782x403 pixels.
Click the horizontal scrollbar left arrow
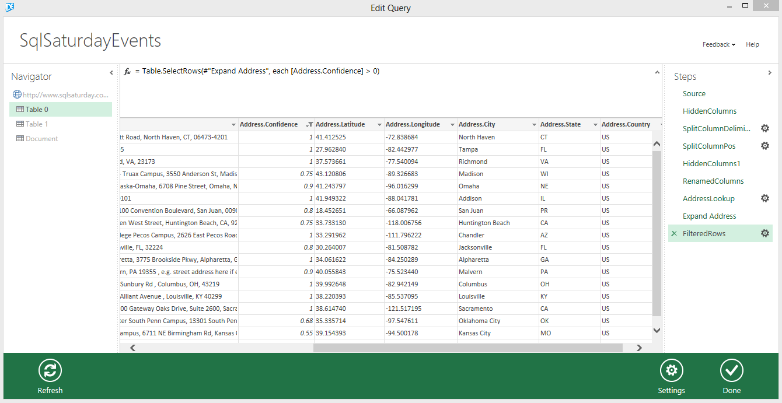click(132, 348)
